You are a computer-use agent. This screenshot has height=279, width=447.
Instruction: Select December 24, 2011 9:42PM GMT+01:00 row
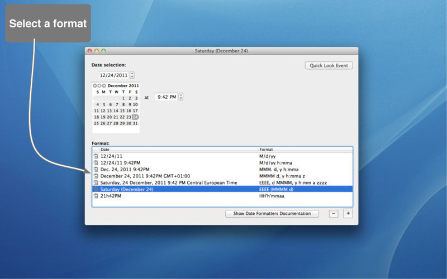pyautogui.click(x=222, y=176)
